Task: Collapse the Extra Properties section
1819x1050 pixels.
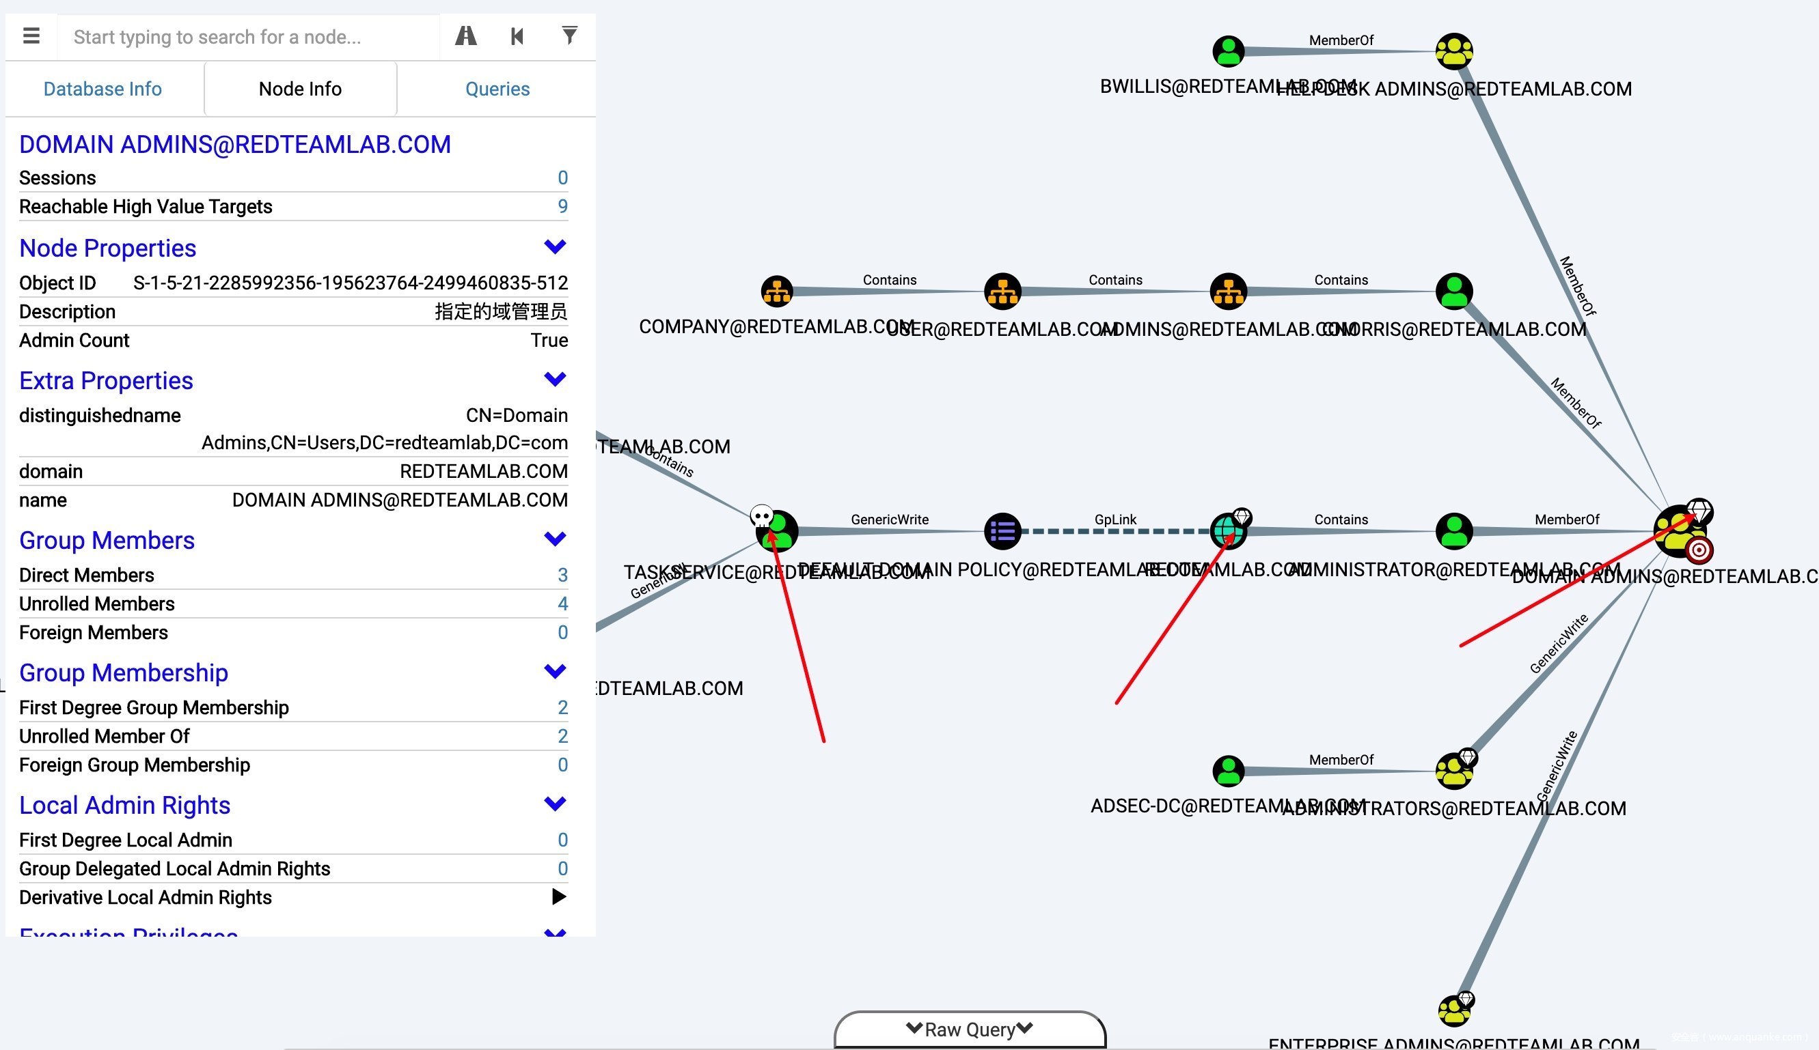Action: click(x=554, y=380)
